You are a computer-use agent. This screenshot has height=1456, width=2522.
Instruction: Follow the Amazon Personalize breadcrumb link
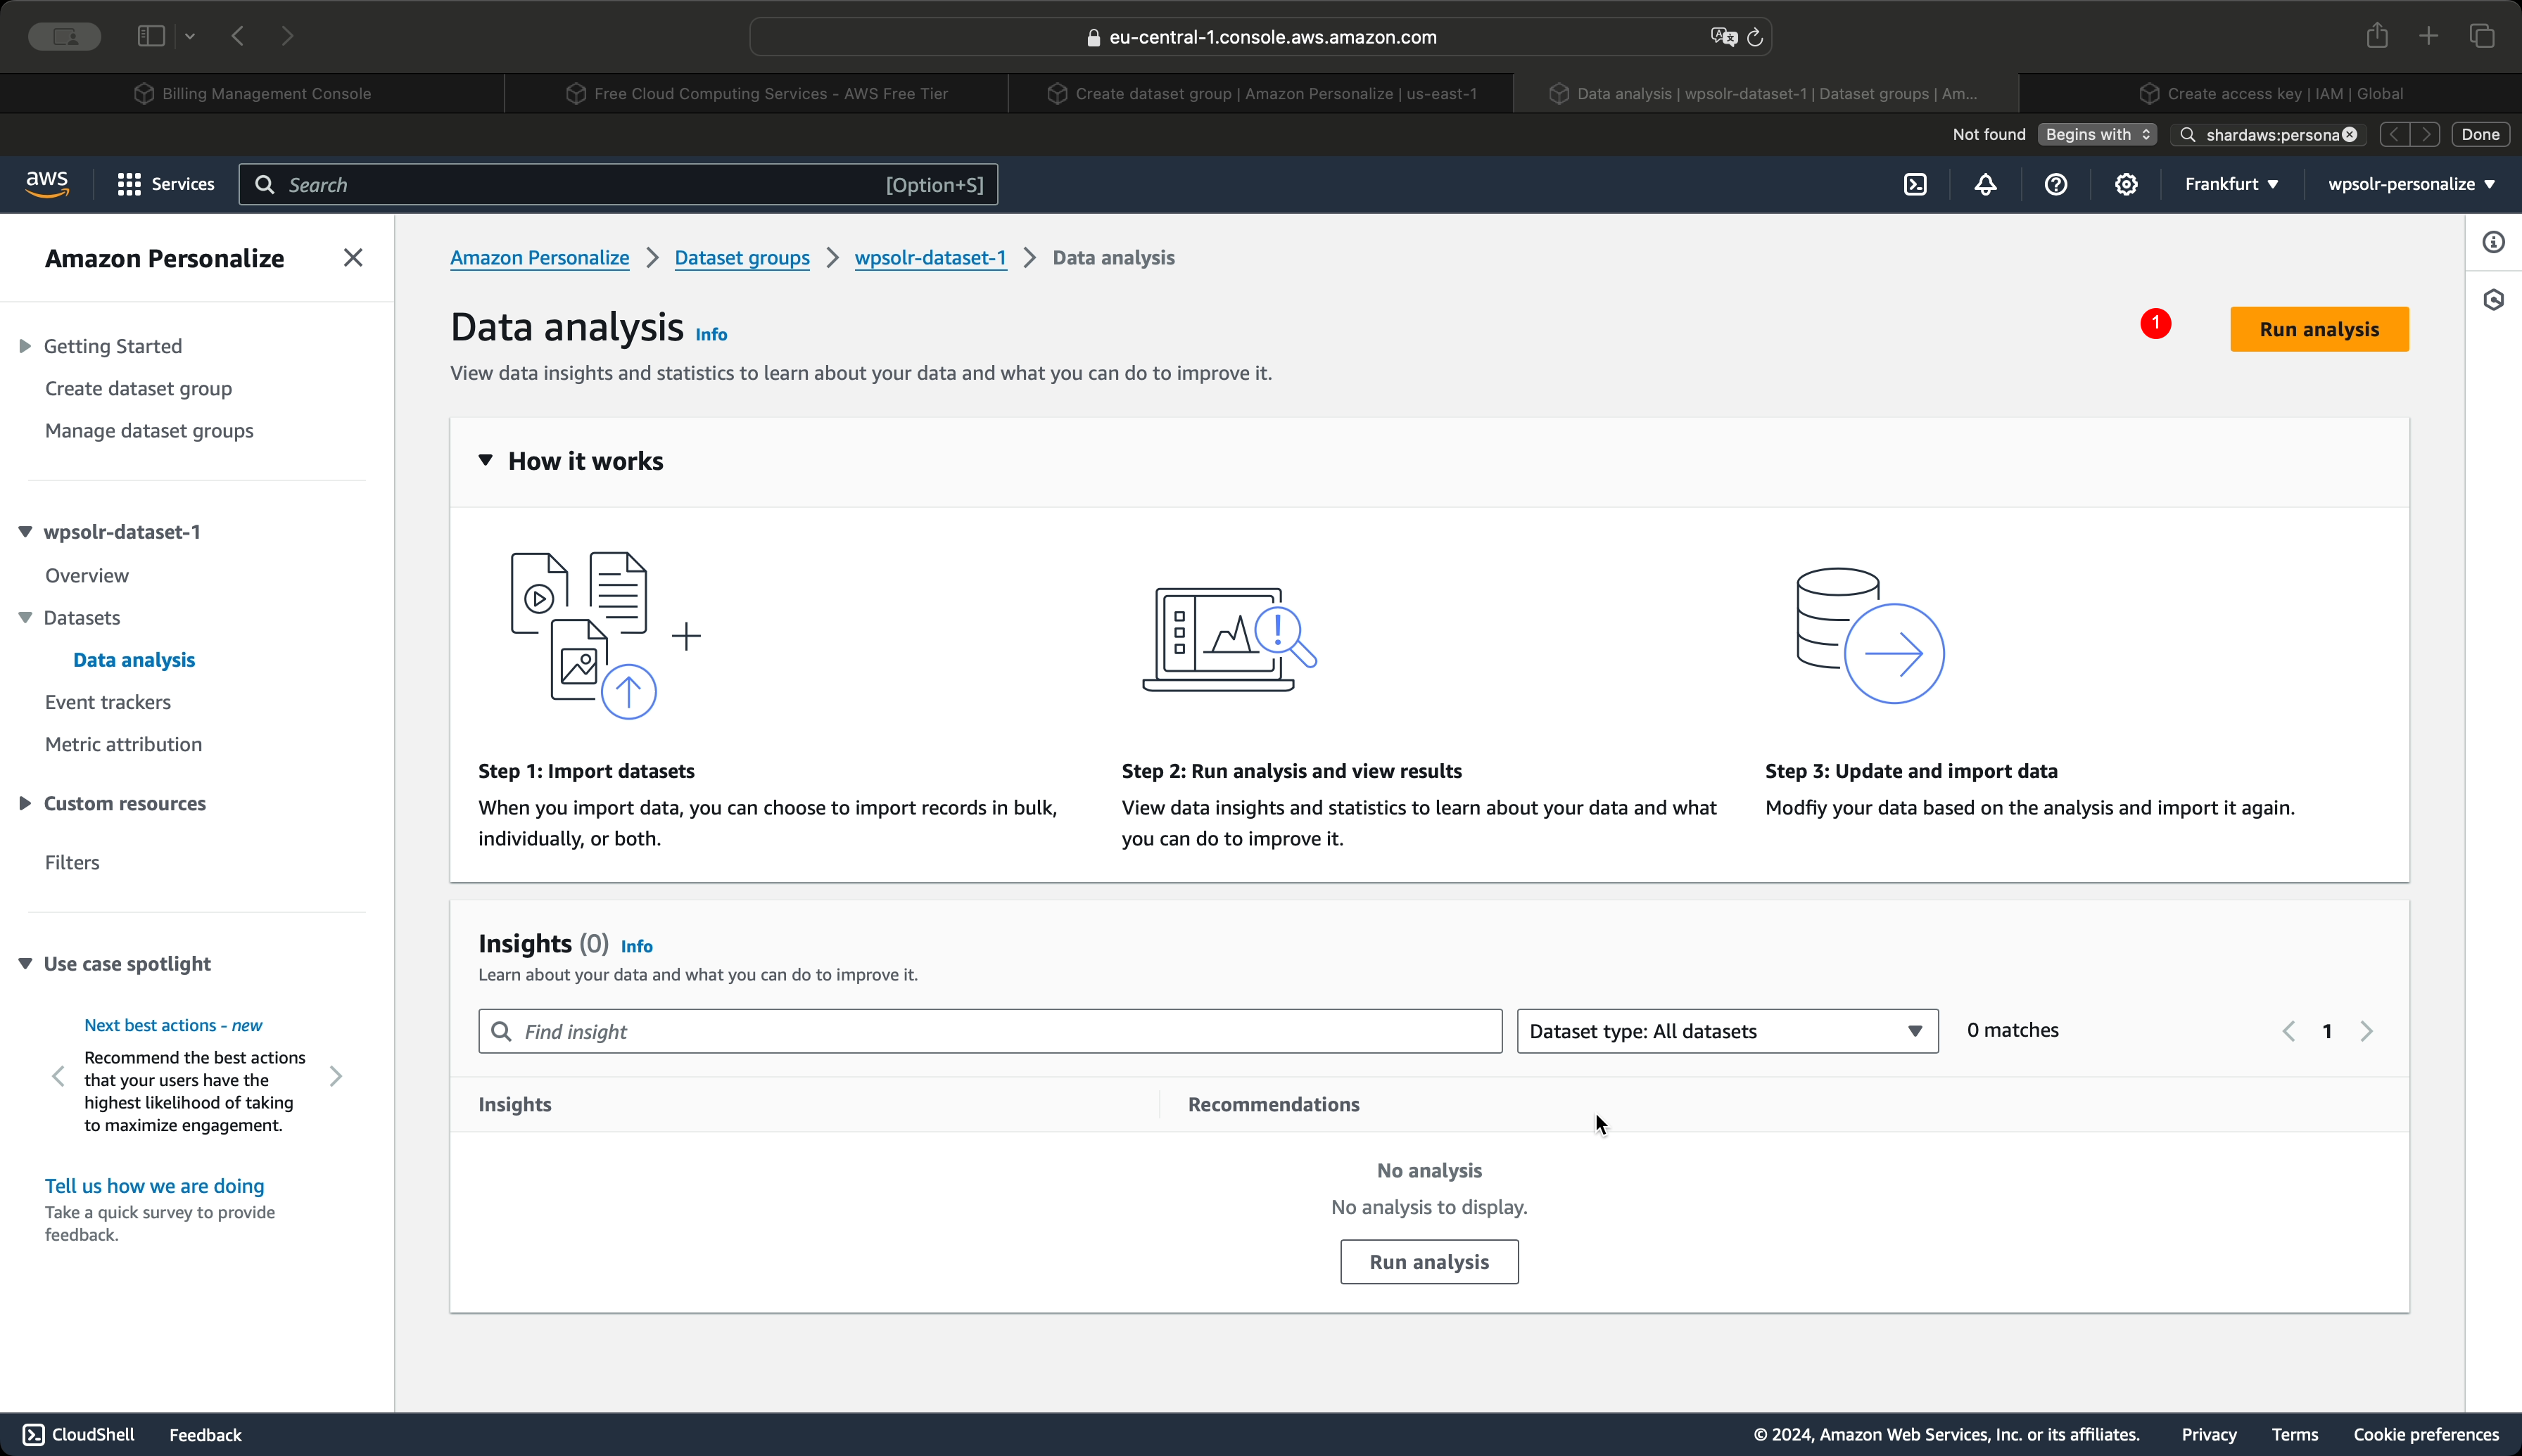(x=539, y=258)
